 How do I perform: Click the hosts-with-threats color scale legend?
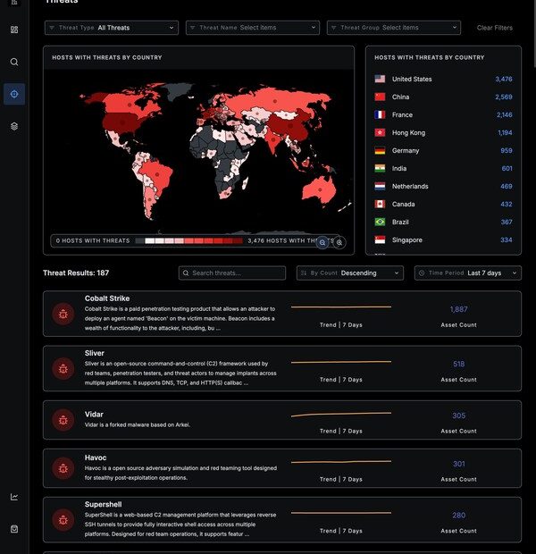[189, 241]
